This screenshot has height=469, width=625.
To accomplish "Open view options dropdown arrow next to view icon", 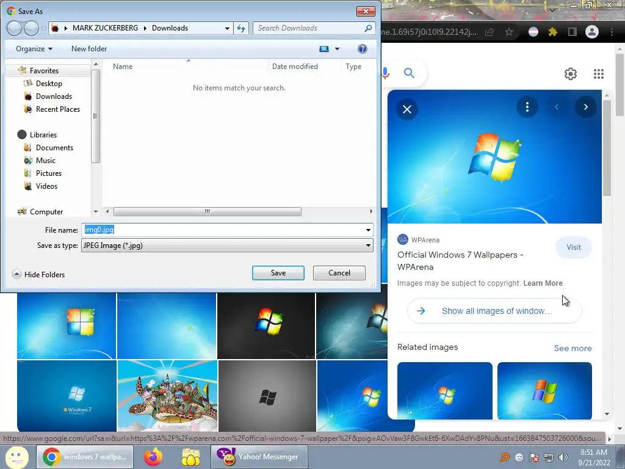I will 337,49.
